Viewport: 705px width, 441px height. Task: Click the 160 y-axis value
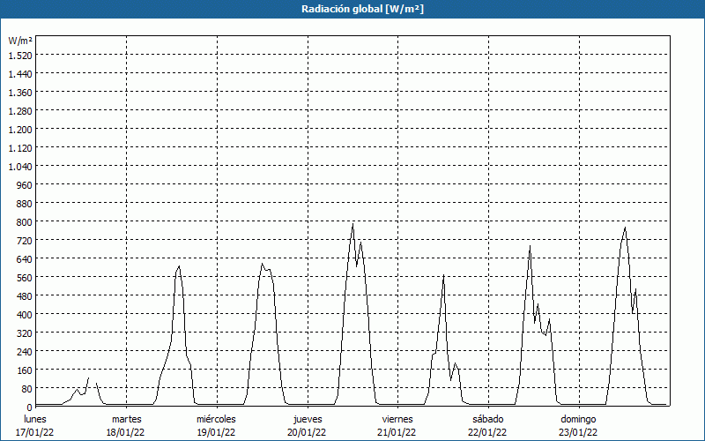point(25,370)
